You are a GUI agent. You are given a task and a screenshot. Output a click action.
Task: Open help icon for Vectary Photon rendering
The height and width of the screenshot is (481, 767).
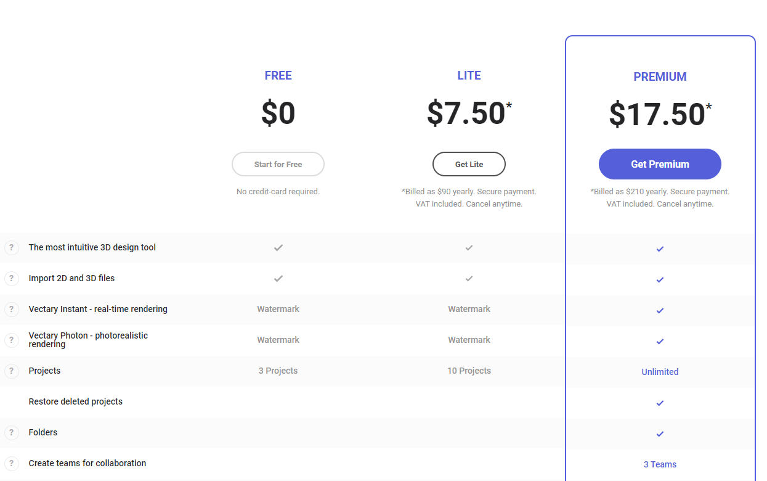[11, 340]
